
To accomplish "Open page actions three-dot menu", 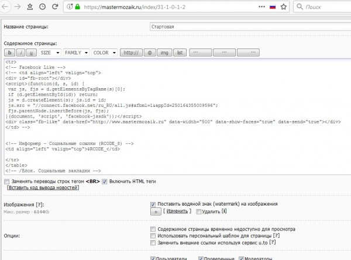I will point(261,6).
